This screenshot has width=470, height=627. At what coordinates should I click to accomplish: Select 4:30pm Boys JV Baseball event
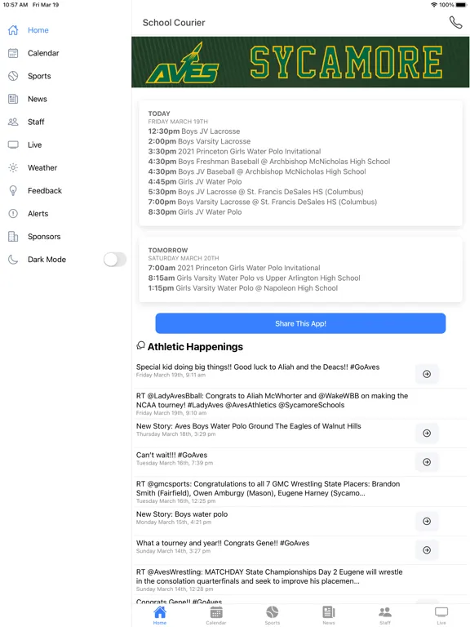257,171
